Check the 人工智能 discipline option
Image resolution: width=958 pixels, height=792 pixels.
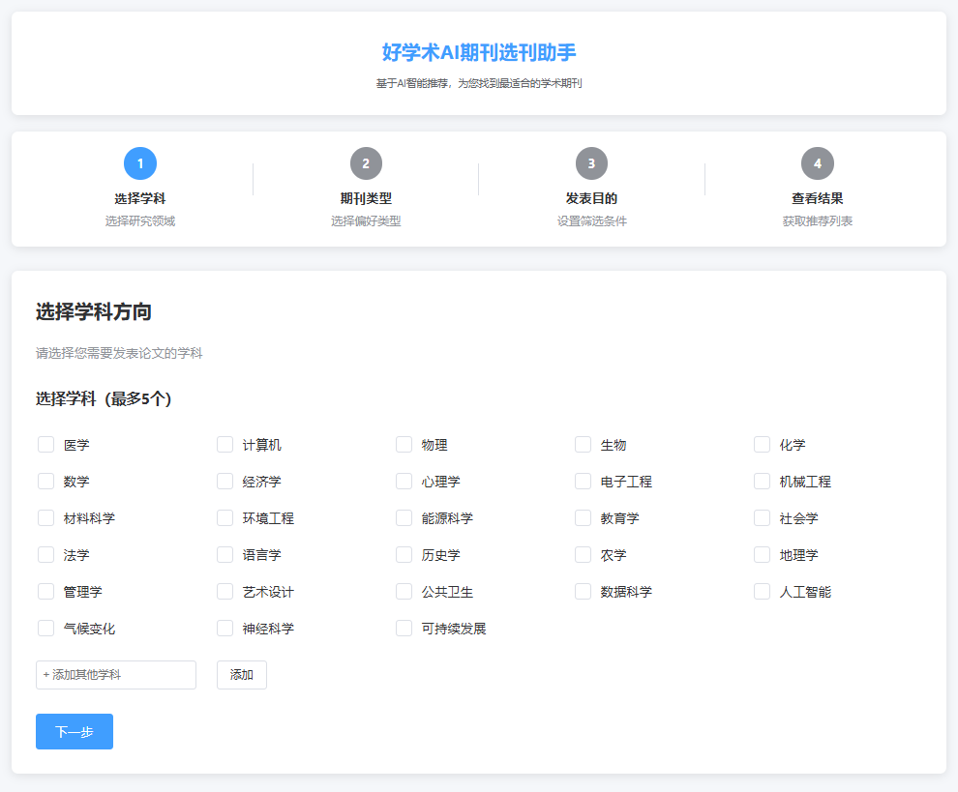pyautogui.click(x=762, y=591)
